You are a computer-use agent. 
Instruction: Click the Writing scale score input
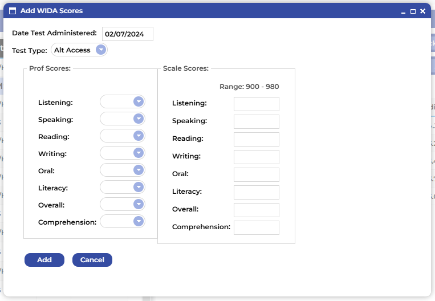tap(256, 157)
